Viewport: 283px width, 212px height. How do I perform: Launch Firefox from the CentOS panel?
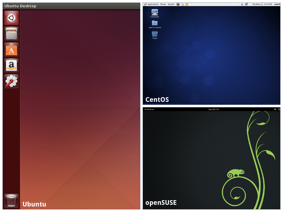point(178,4)
